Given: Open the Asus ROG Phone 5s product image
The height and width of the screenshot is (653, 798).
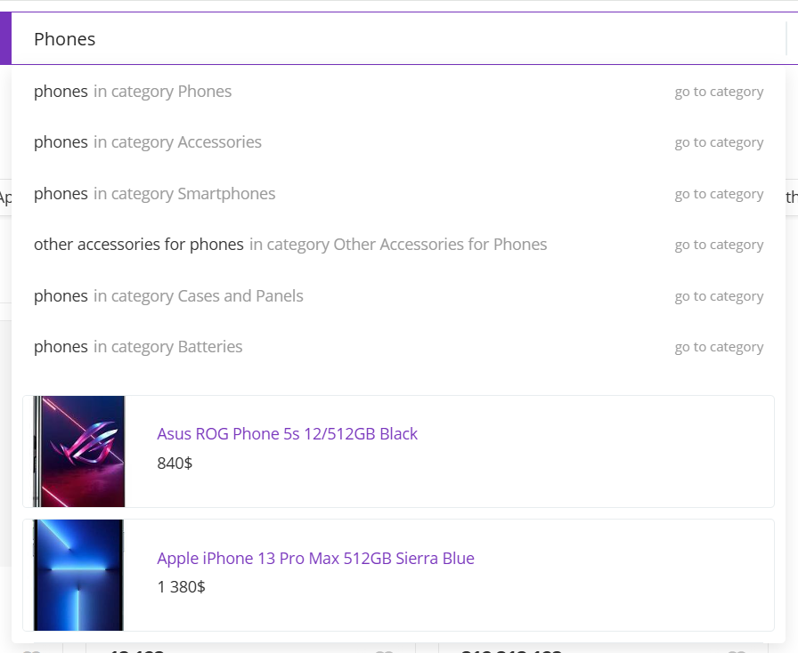Looking at the screenshot, I should (78, 451).
